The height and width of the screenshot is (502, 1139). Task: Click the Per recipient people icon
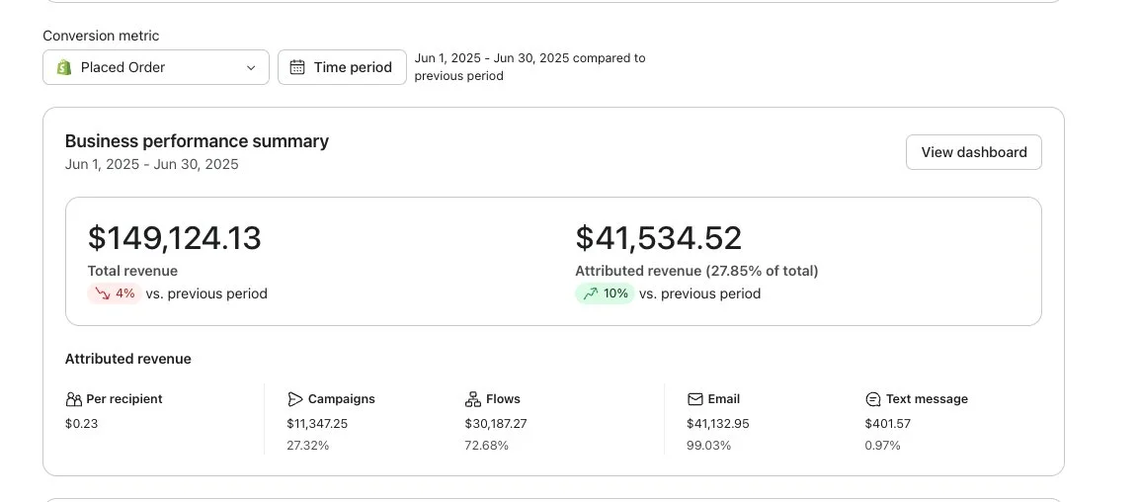(x=73, y=399)
